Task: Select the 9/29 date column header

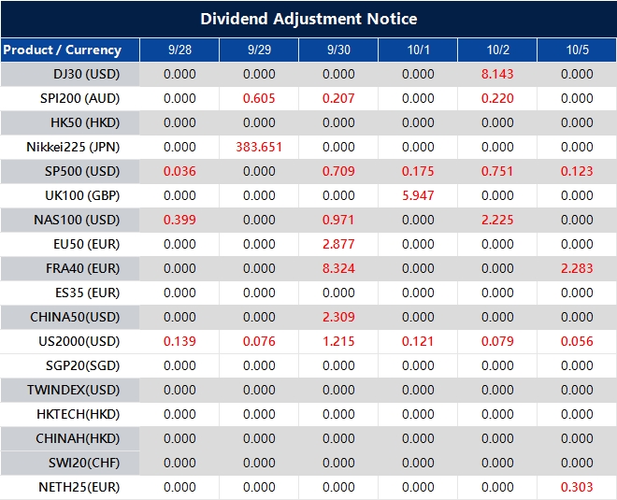Action: pyautogui.click(x=259, y=50)
